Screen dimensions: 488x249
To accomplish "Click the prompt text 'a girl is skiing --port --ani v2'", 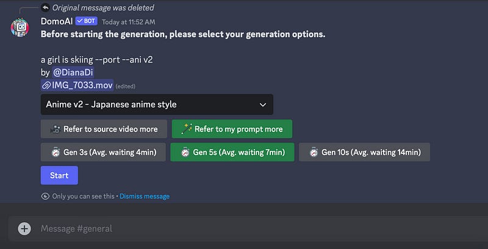I will coord(97,60).
